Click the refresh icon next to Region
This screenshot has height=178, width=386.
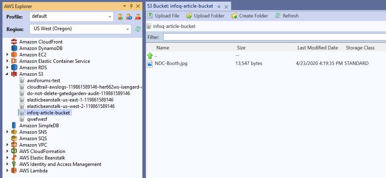[138, 29]
